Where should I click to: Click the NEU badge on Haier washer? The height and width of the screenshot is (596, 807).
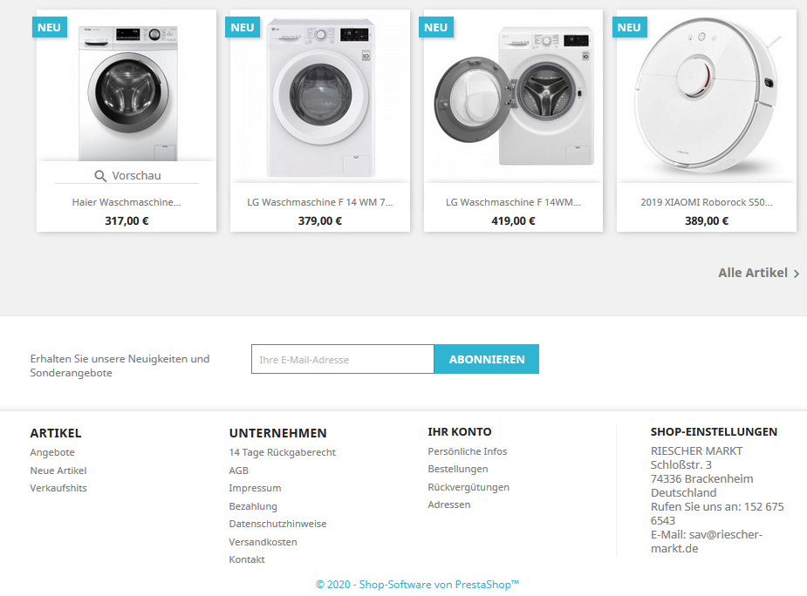tap(49, 27)
